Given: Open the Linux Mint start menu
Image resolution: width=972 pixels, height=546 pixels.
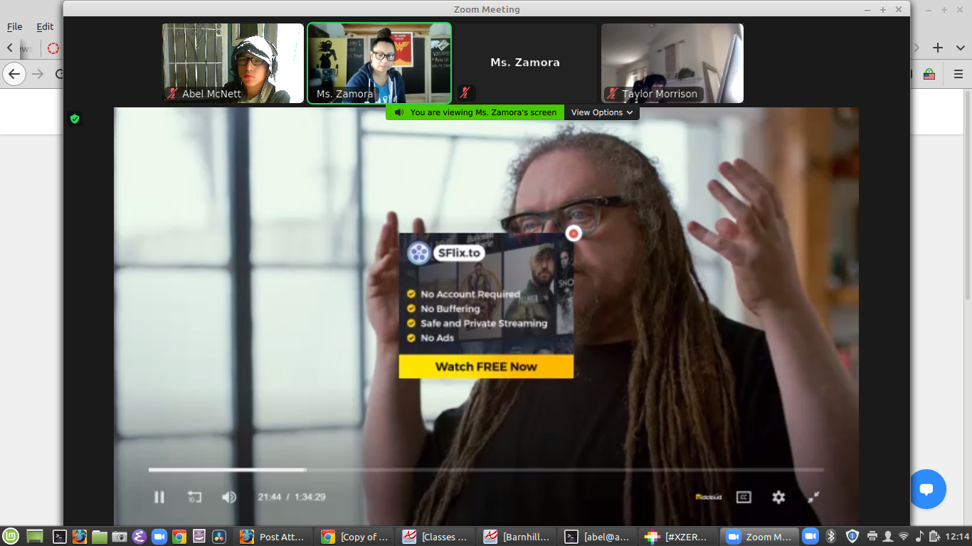Looking at the screenshot, I should coord(11,537).
